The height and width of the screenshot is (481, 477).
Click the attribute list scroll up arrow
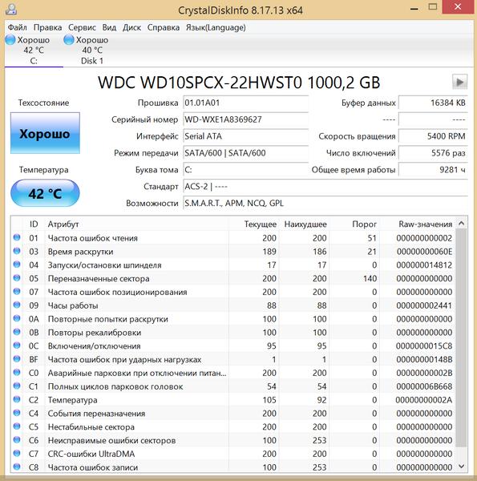tap(461, 223)
